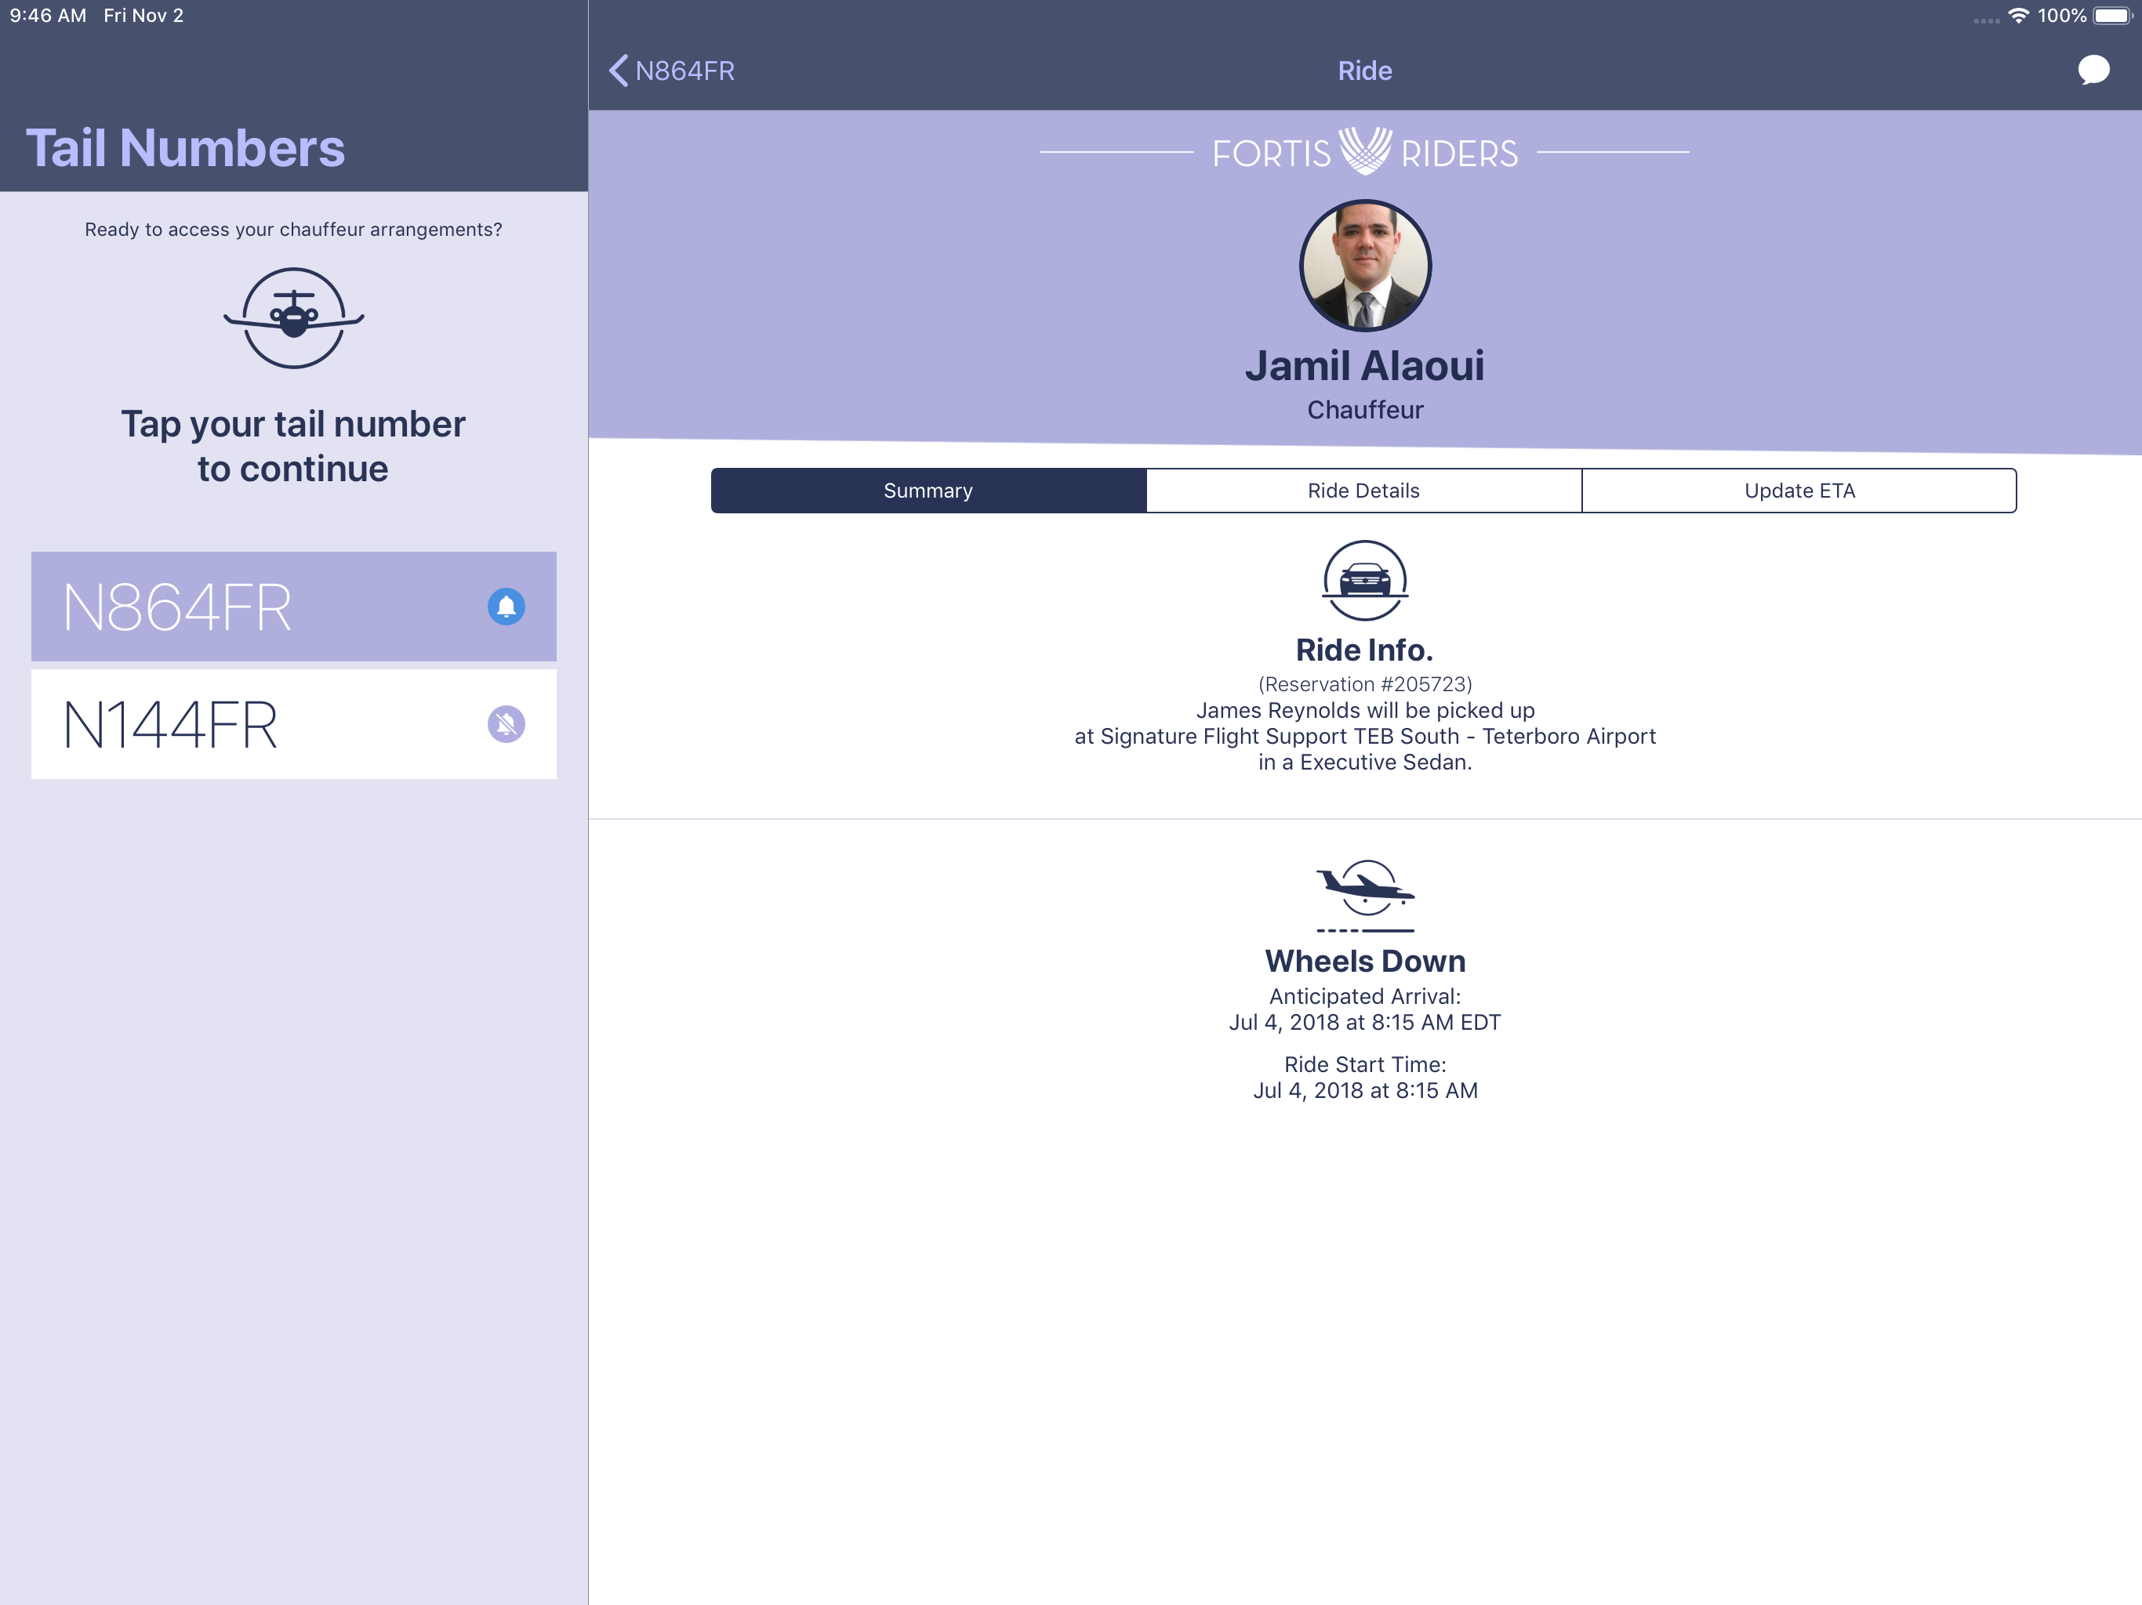
Task: Toggle notification bell for N864FR
Action: [506, 607]
